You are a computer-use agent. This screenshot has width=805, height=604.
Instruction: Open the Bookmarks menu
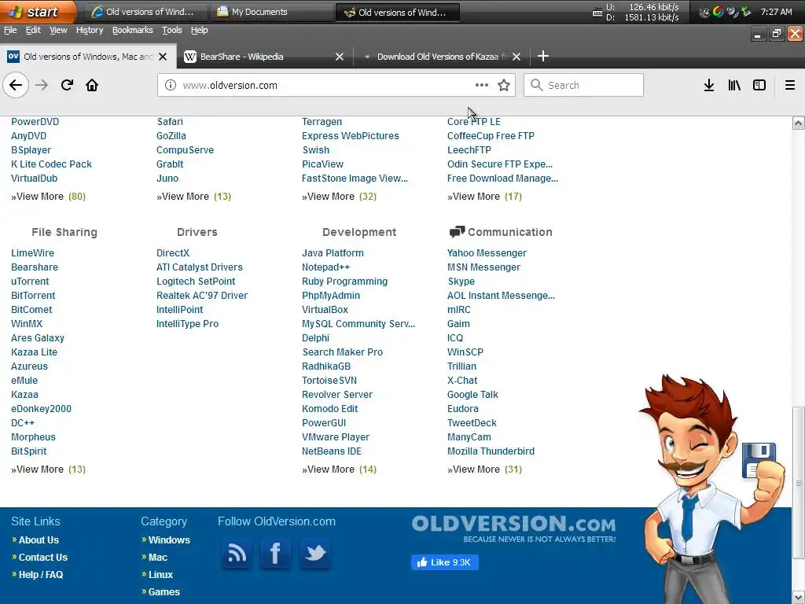132,31
